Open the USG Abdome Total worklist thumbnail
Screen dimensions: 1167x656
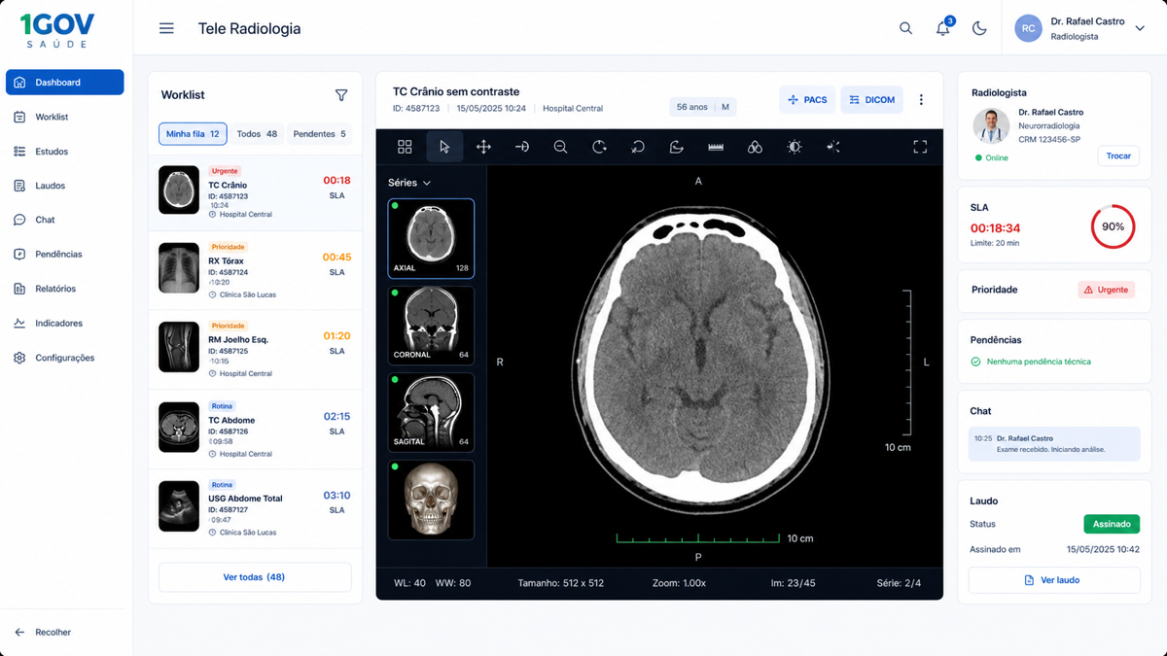coord(179,506)
